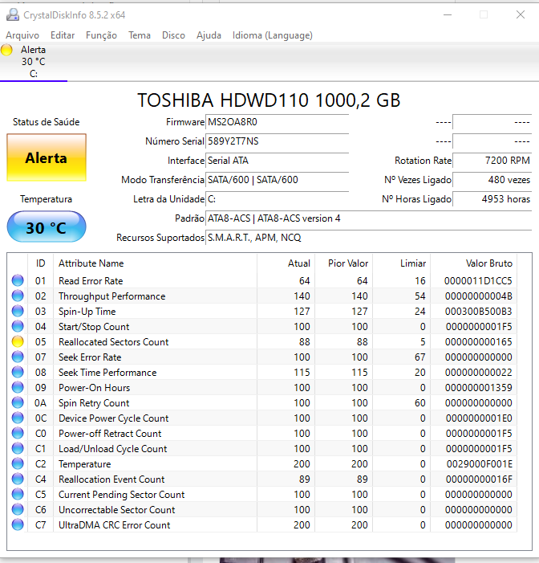Minimize the CrystalDiskInfo window

[x=448, y=14]
